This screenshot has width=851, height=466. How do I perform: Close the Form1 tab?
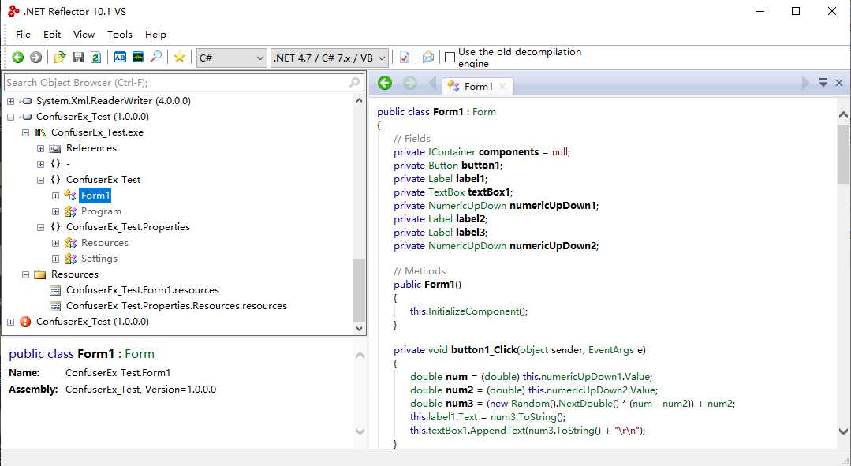[502, 86]
